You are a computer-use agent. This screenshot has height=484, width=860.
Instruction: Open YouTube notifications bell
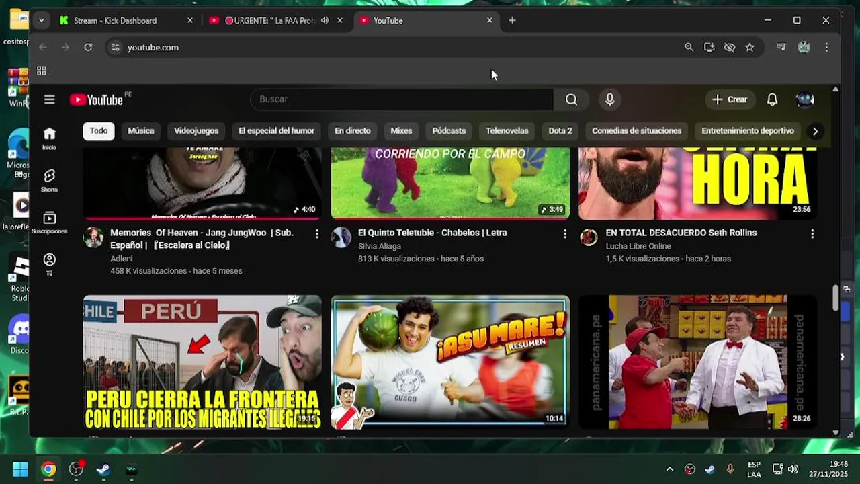point(772,99)
